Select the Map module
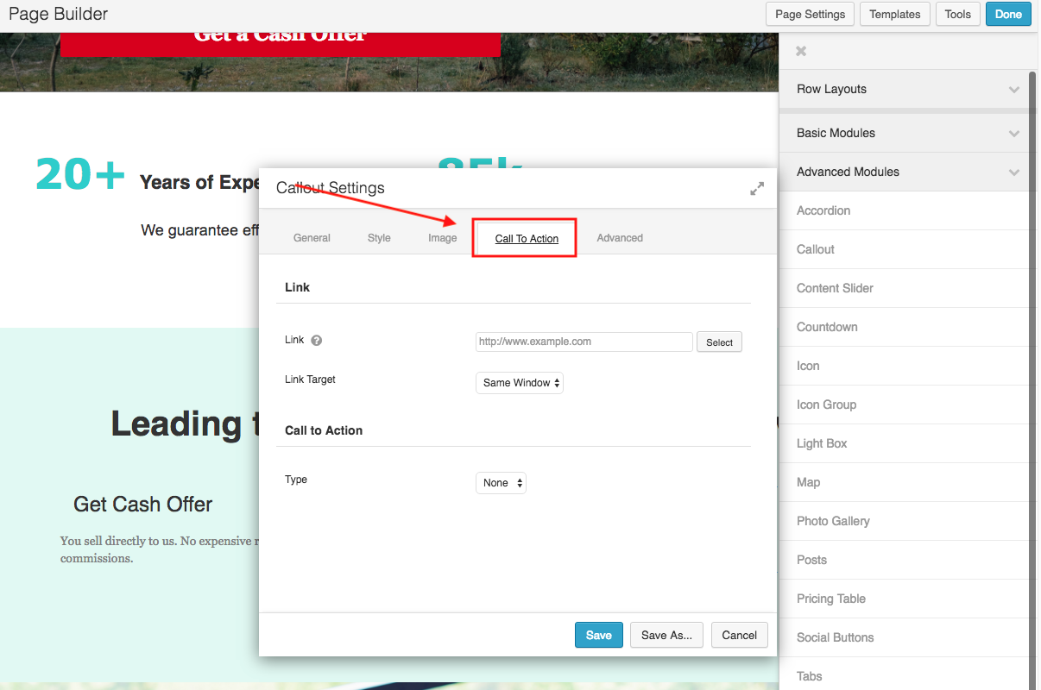 click(x=905, y=482)
